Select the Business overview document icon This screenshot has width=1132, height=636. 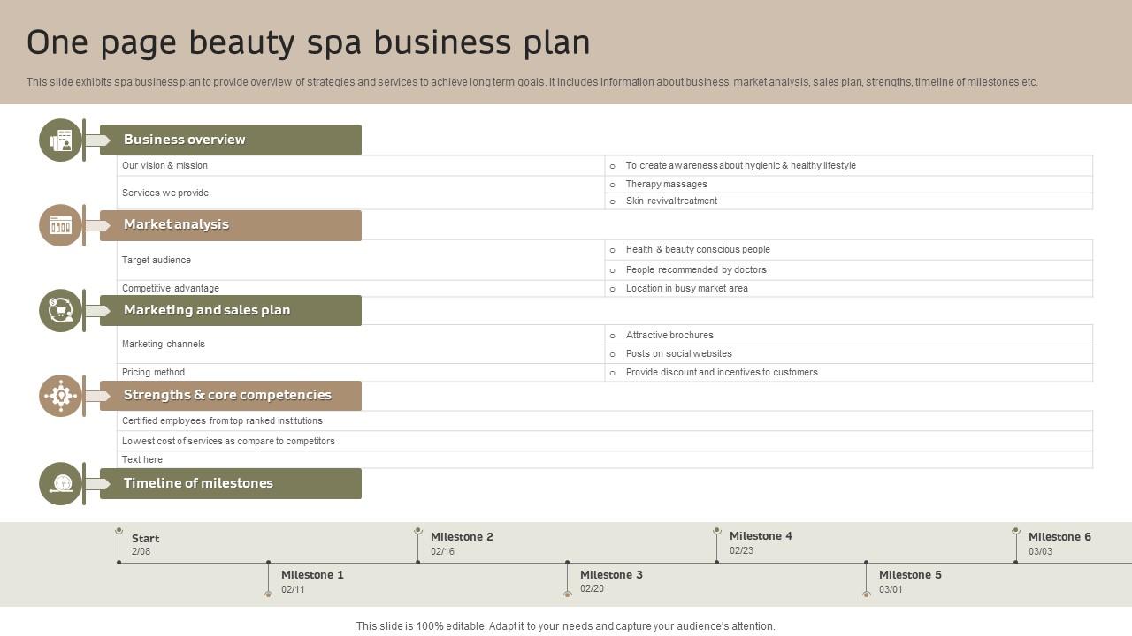[60, 140]
